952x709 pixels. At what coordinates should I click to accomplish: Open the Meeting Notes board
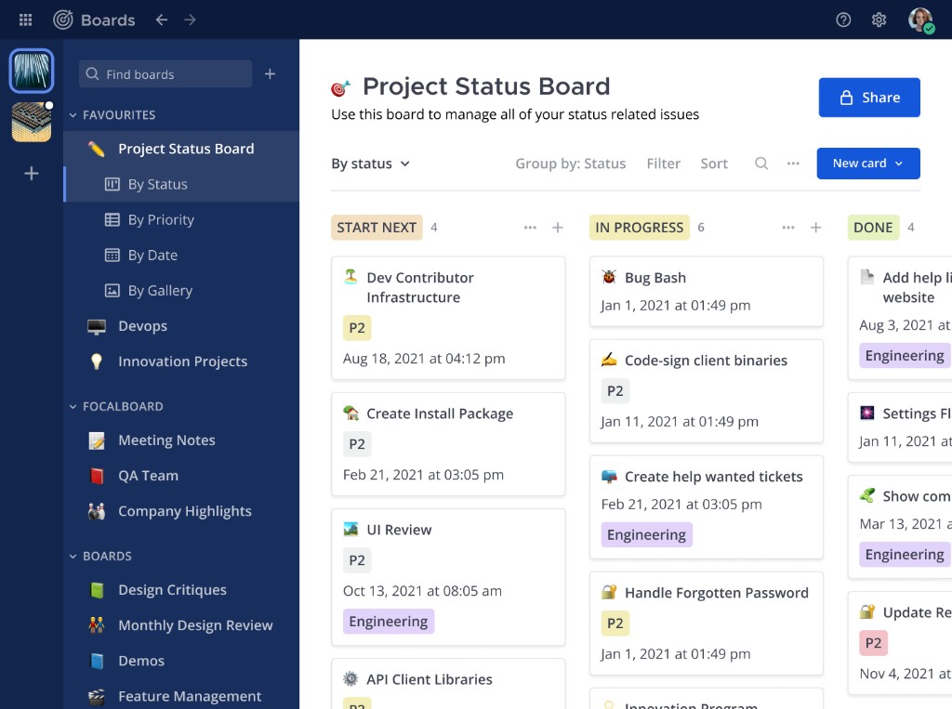pyautogui.click(x=181, y=440)
